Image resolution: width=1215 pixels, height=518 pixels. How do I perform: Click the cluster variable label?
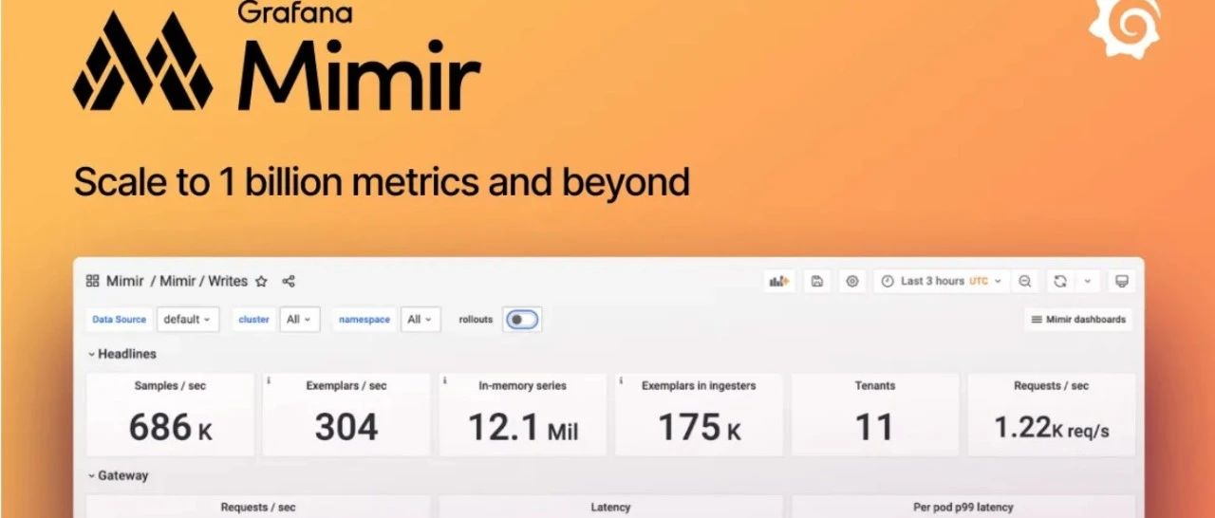[x=253, y=320]
